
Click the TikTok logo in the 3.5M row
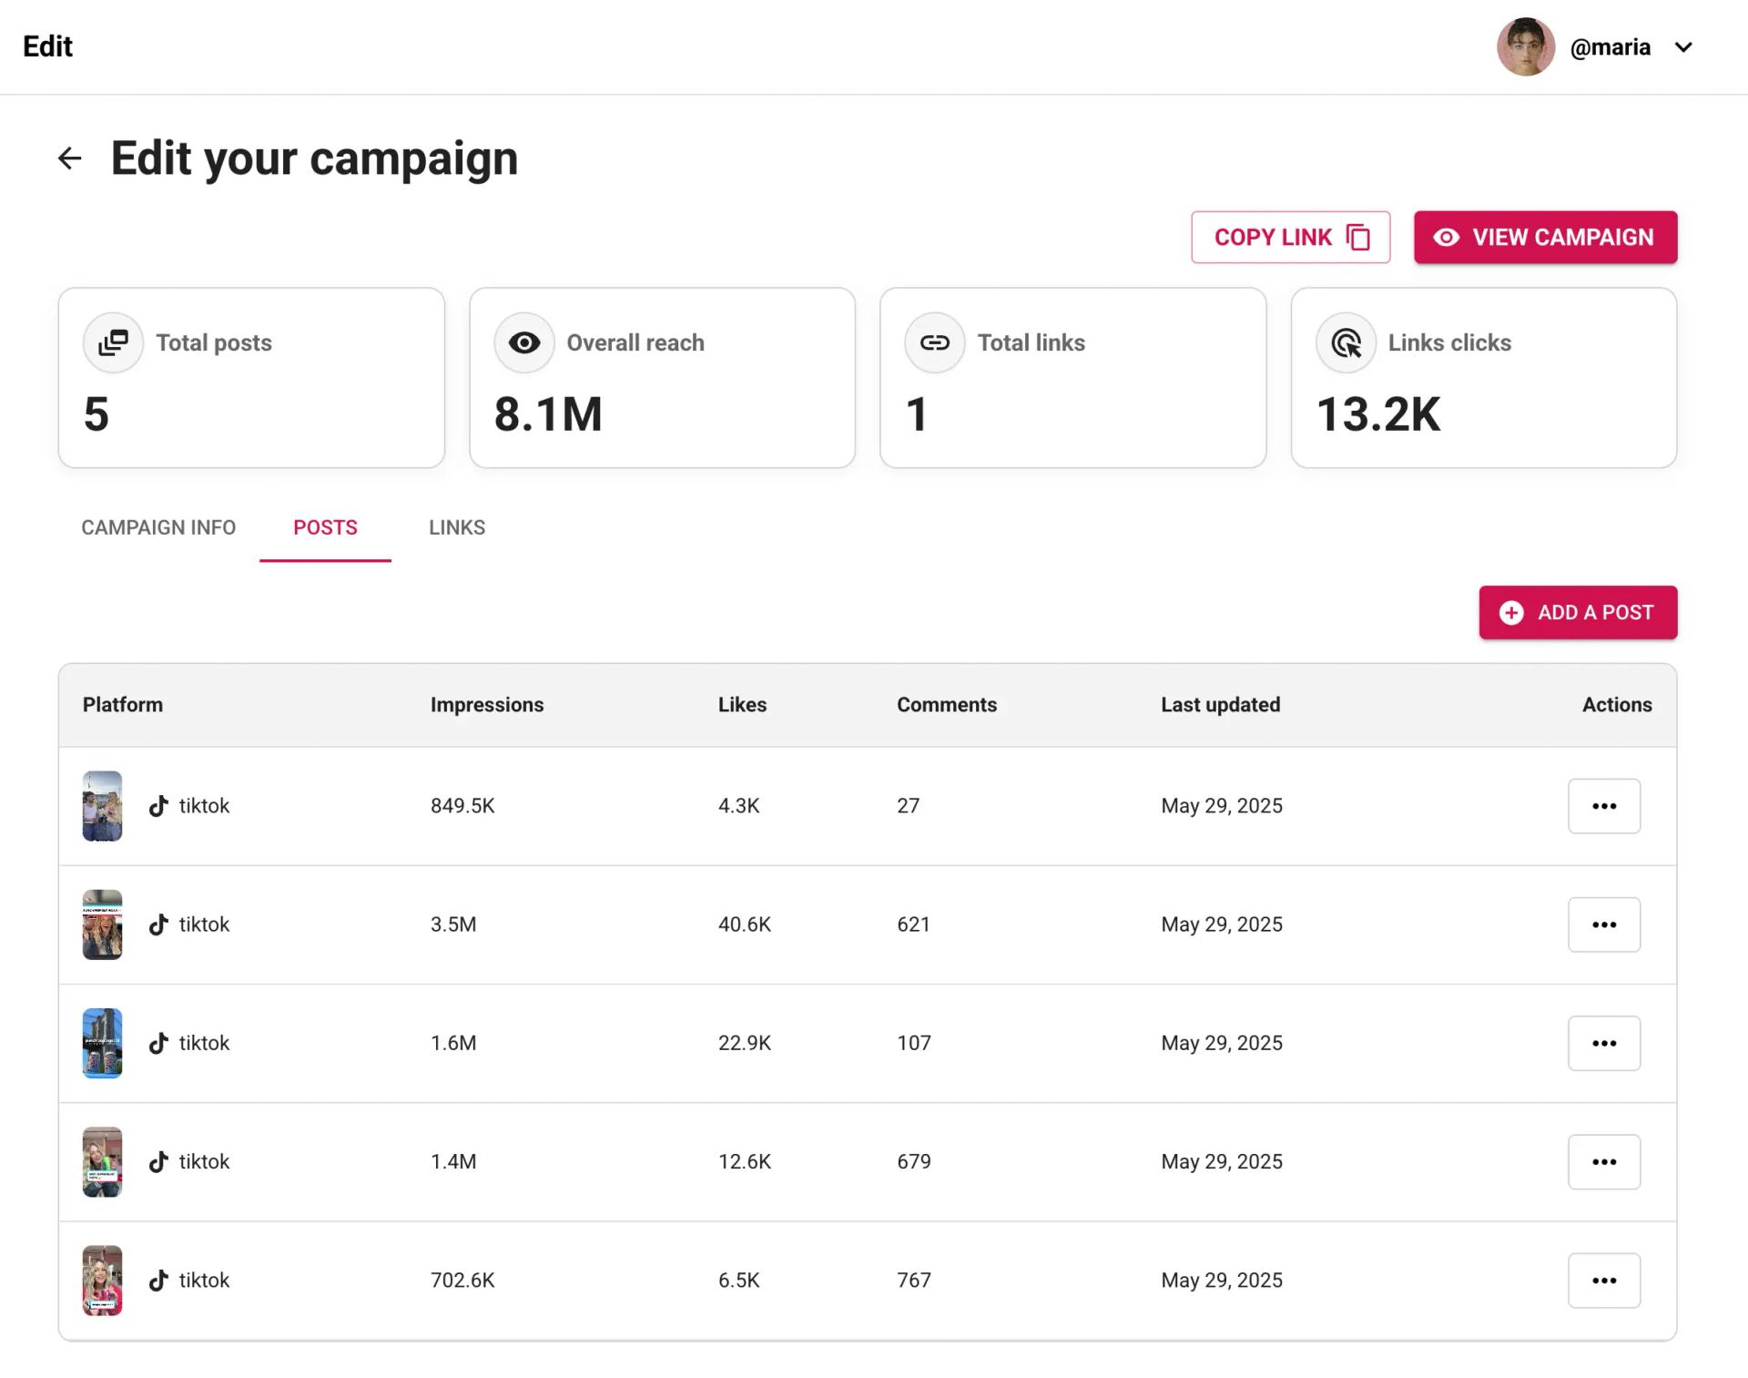click(158, 924)
